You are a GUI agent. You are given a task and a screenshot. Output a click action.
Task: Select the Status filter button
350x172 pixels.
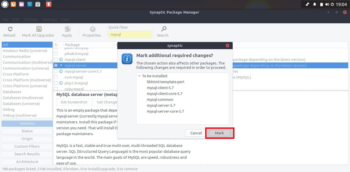[x=27, y=131]
